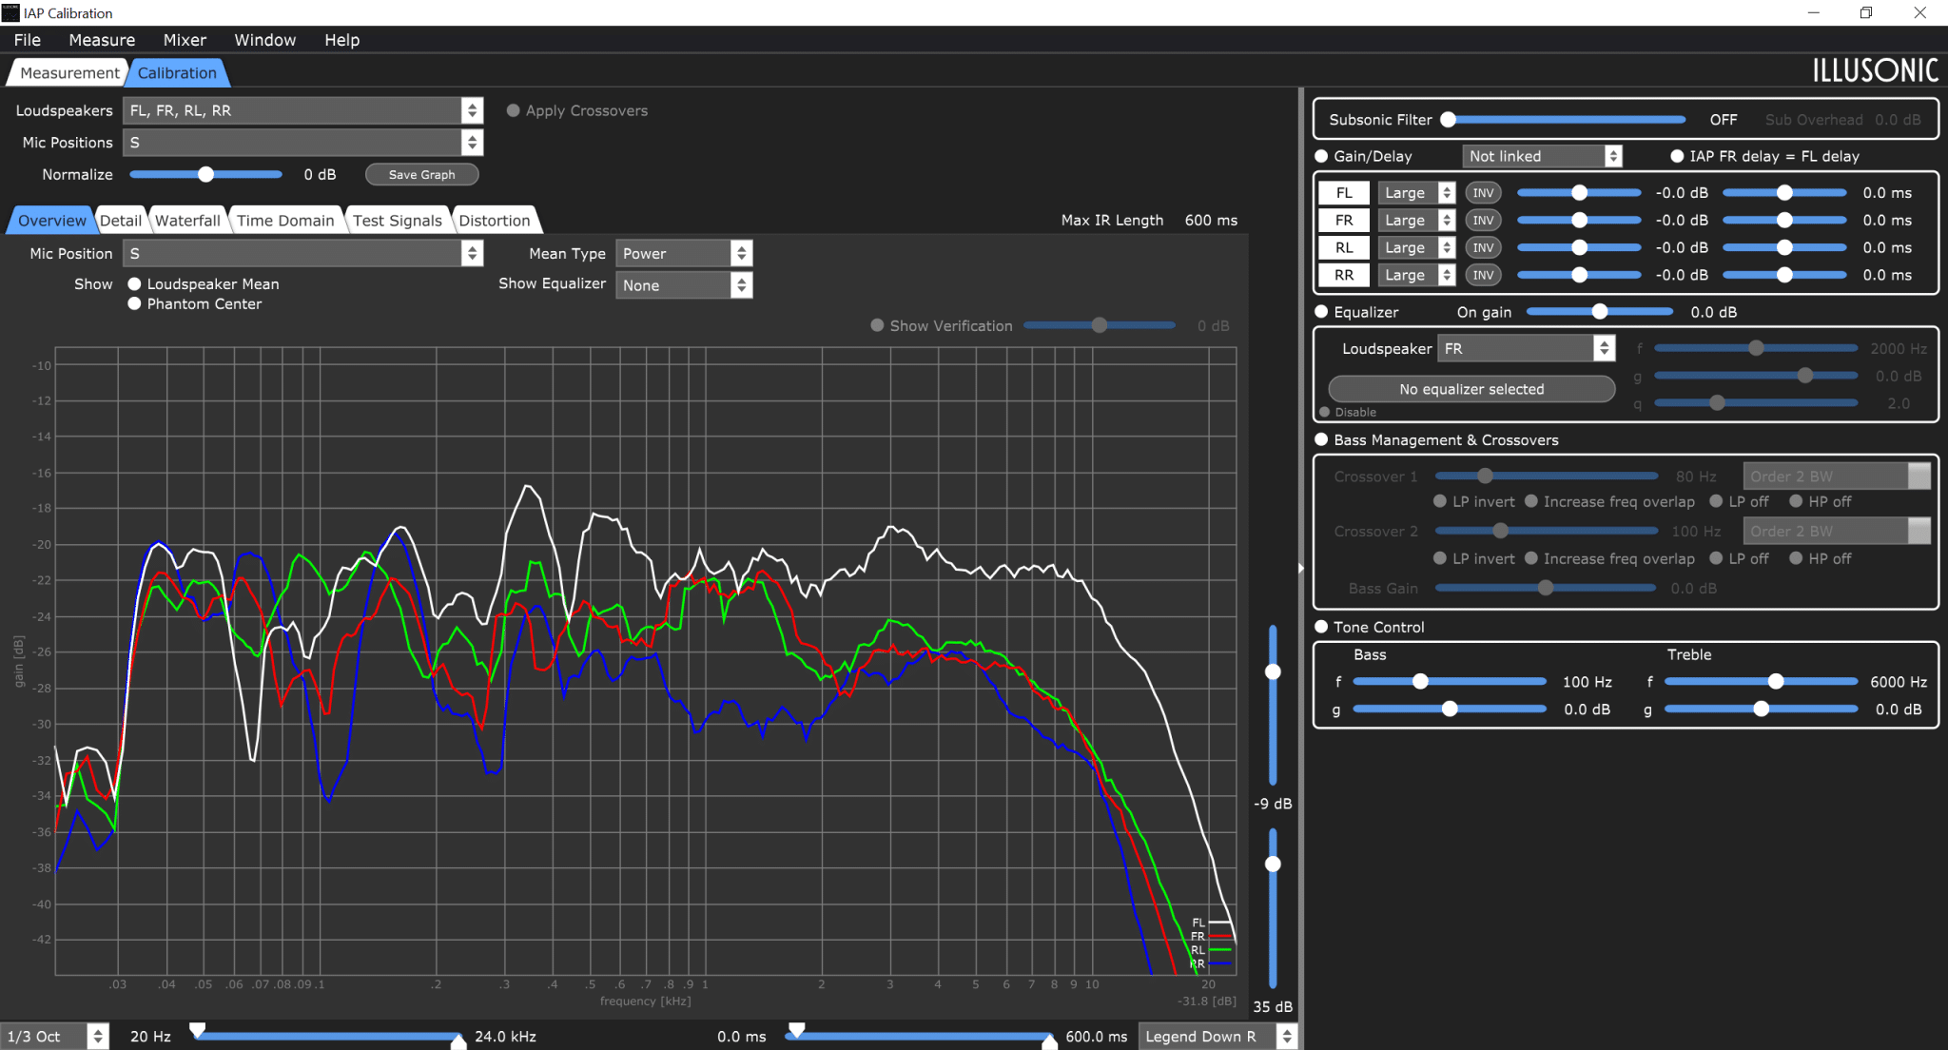Open the Mean Type Power dropdown
The width and height of the screenshot is (1948, 1050).
coord(684,254)
